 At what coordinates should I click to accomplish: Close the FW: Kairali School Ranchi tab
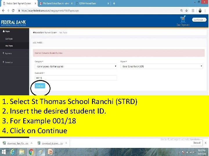tap(72, 3)
